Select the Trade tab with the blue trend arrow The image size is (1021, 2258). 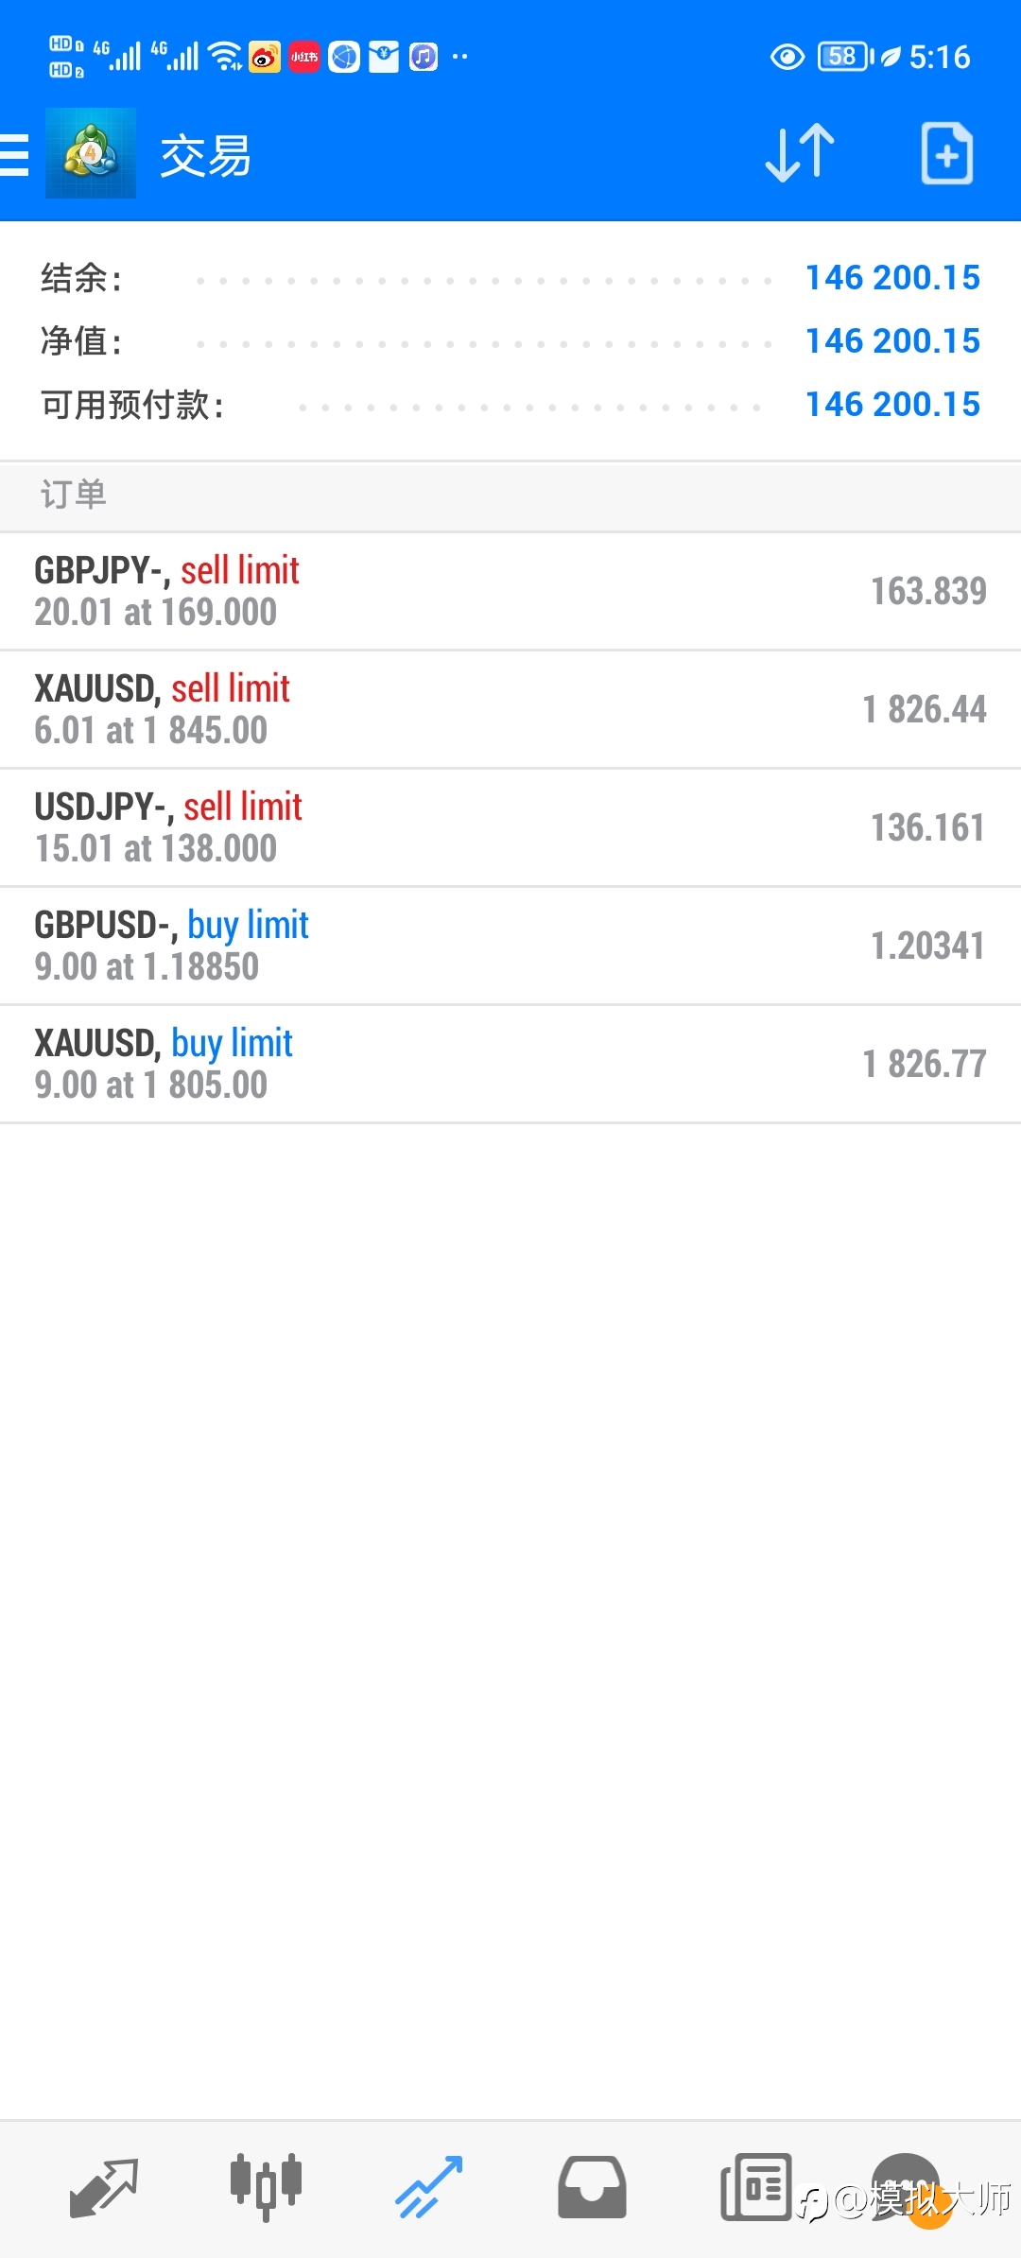point(429,2187)
